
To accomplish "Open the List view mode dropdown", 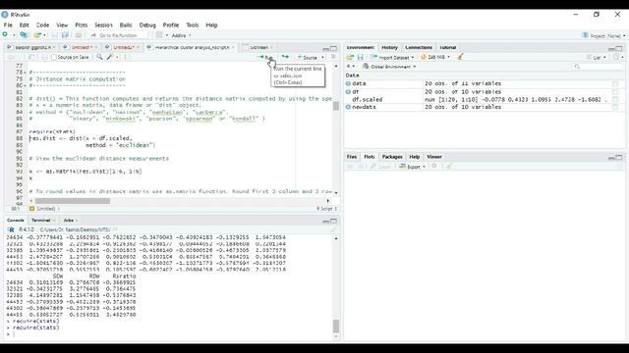I will tap(597, 57).
